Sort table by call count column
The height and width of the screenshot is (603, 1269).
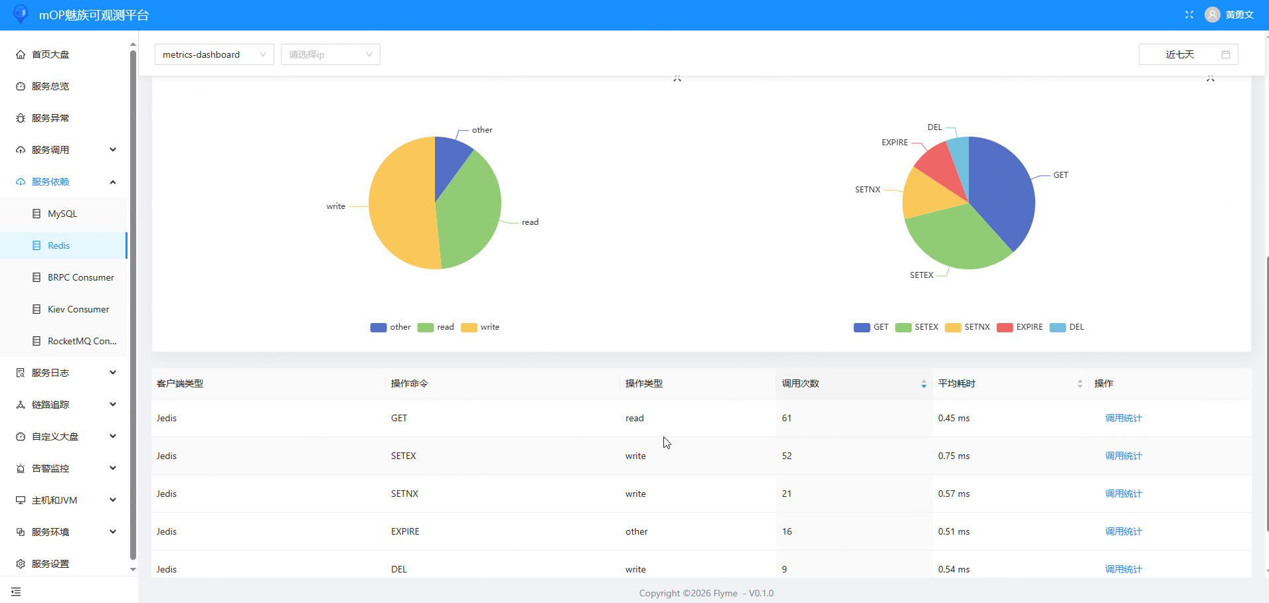click(923, 383)
